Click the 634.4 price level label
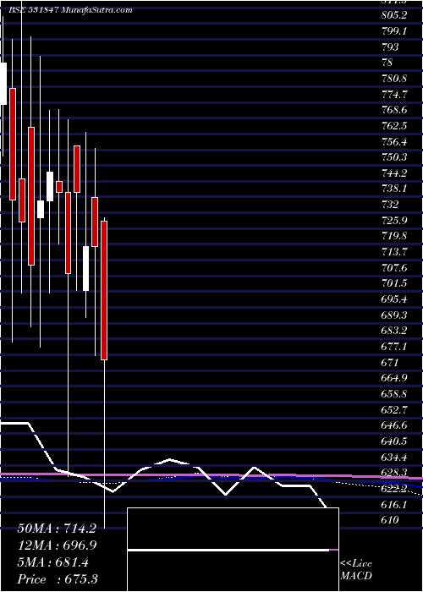This screenshot has width=423, height=592. click(x=394, y=458)
